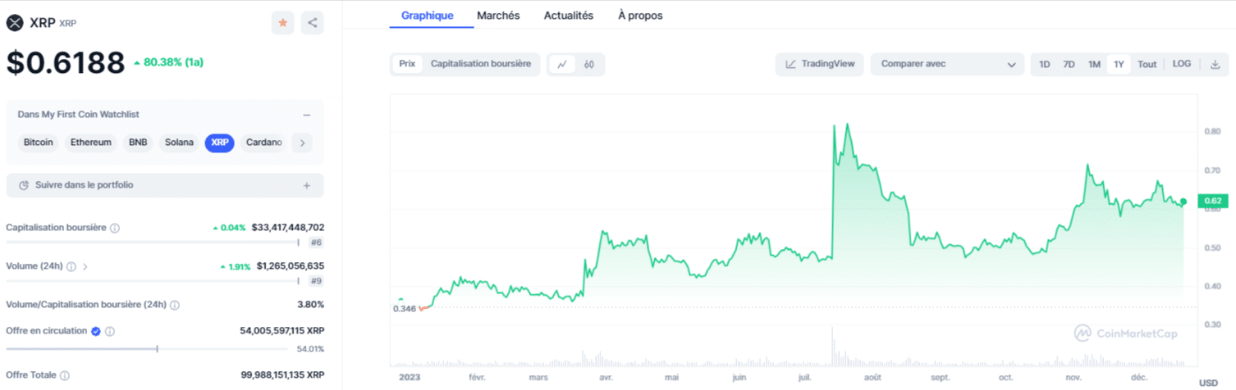Click Suivre dans le portfolio
The image size is (1236, 390).
[x=165, y=185]
